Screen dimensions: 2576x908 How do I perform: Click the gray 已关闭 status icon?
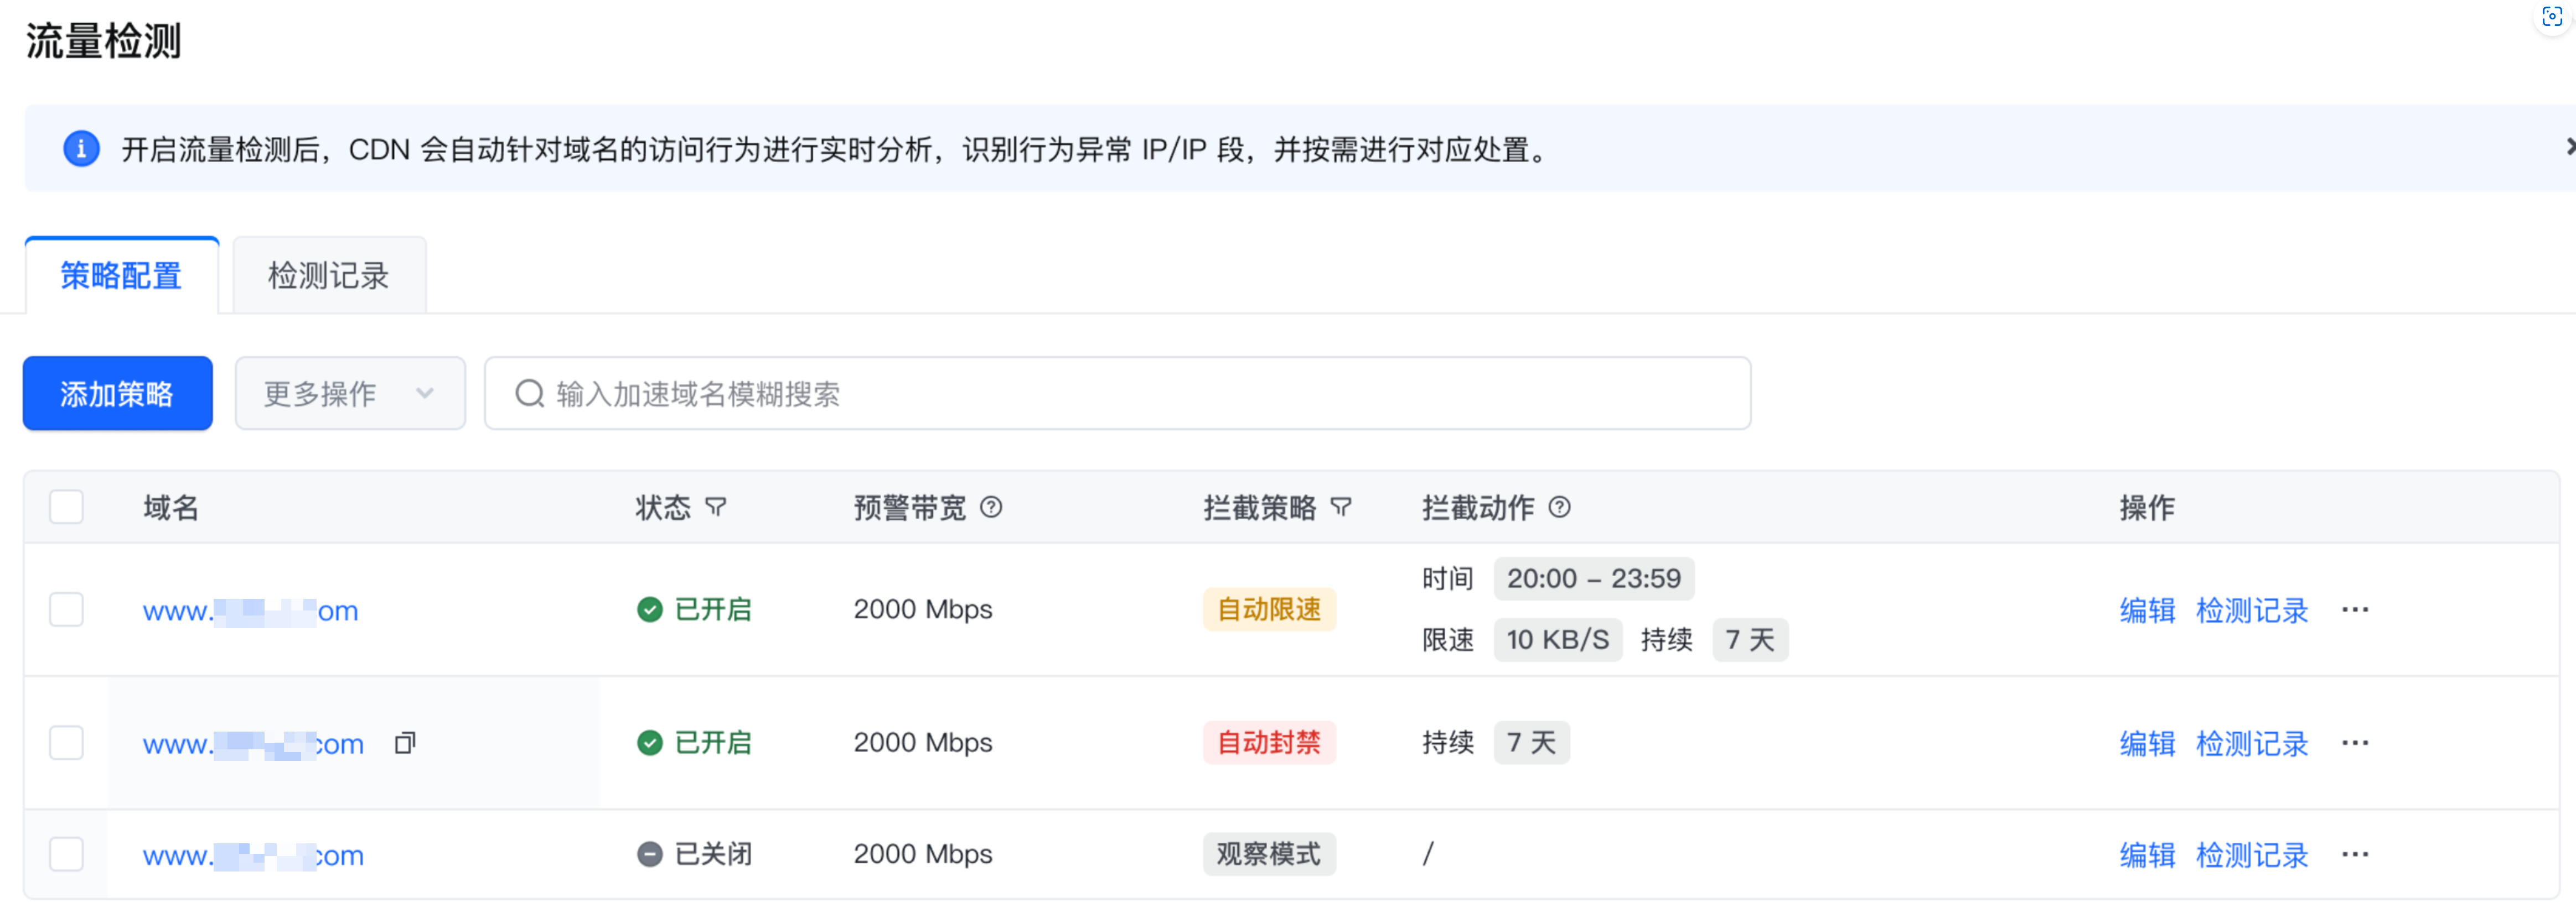[x=650, y=855]
